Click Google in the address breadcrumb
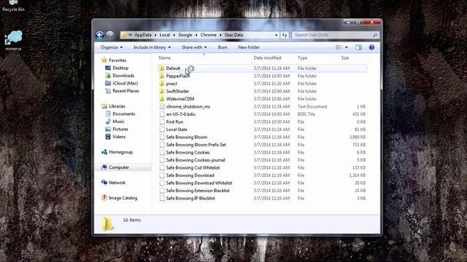The width and height of the screenshot is (467, 262). coord(185,35)
